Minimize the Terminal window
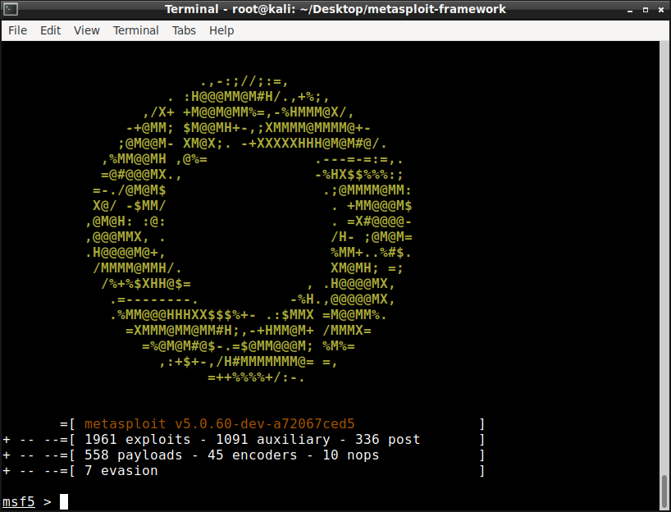Viewport: 671px width, 512px height. tap(630, 10)
